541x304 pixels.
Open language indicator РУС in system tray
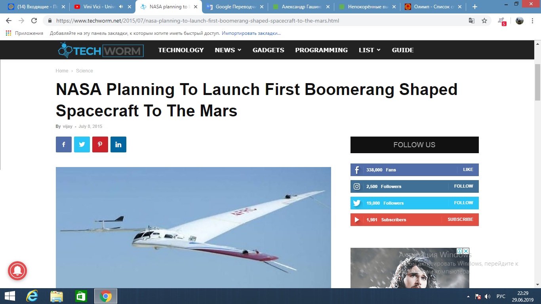click(501, 296)
